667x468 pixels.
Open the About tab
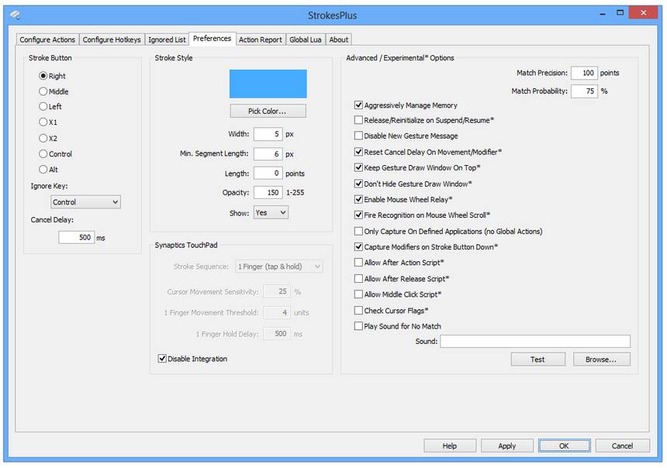coord(339,40)
